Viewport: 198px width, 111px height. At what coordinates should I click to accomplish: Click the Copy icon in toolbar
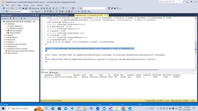coord(56,8)
